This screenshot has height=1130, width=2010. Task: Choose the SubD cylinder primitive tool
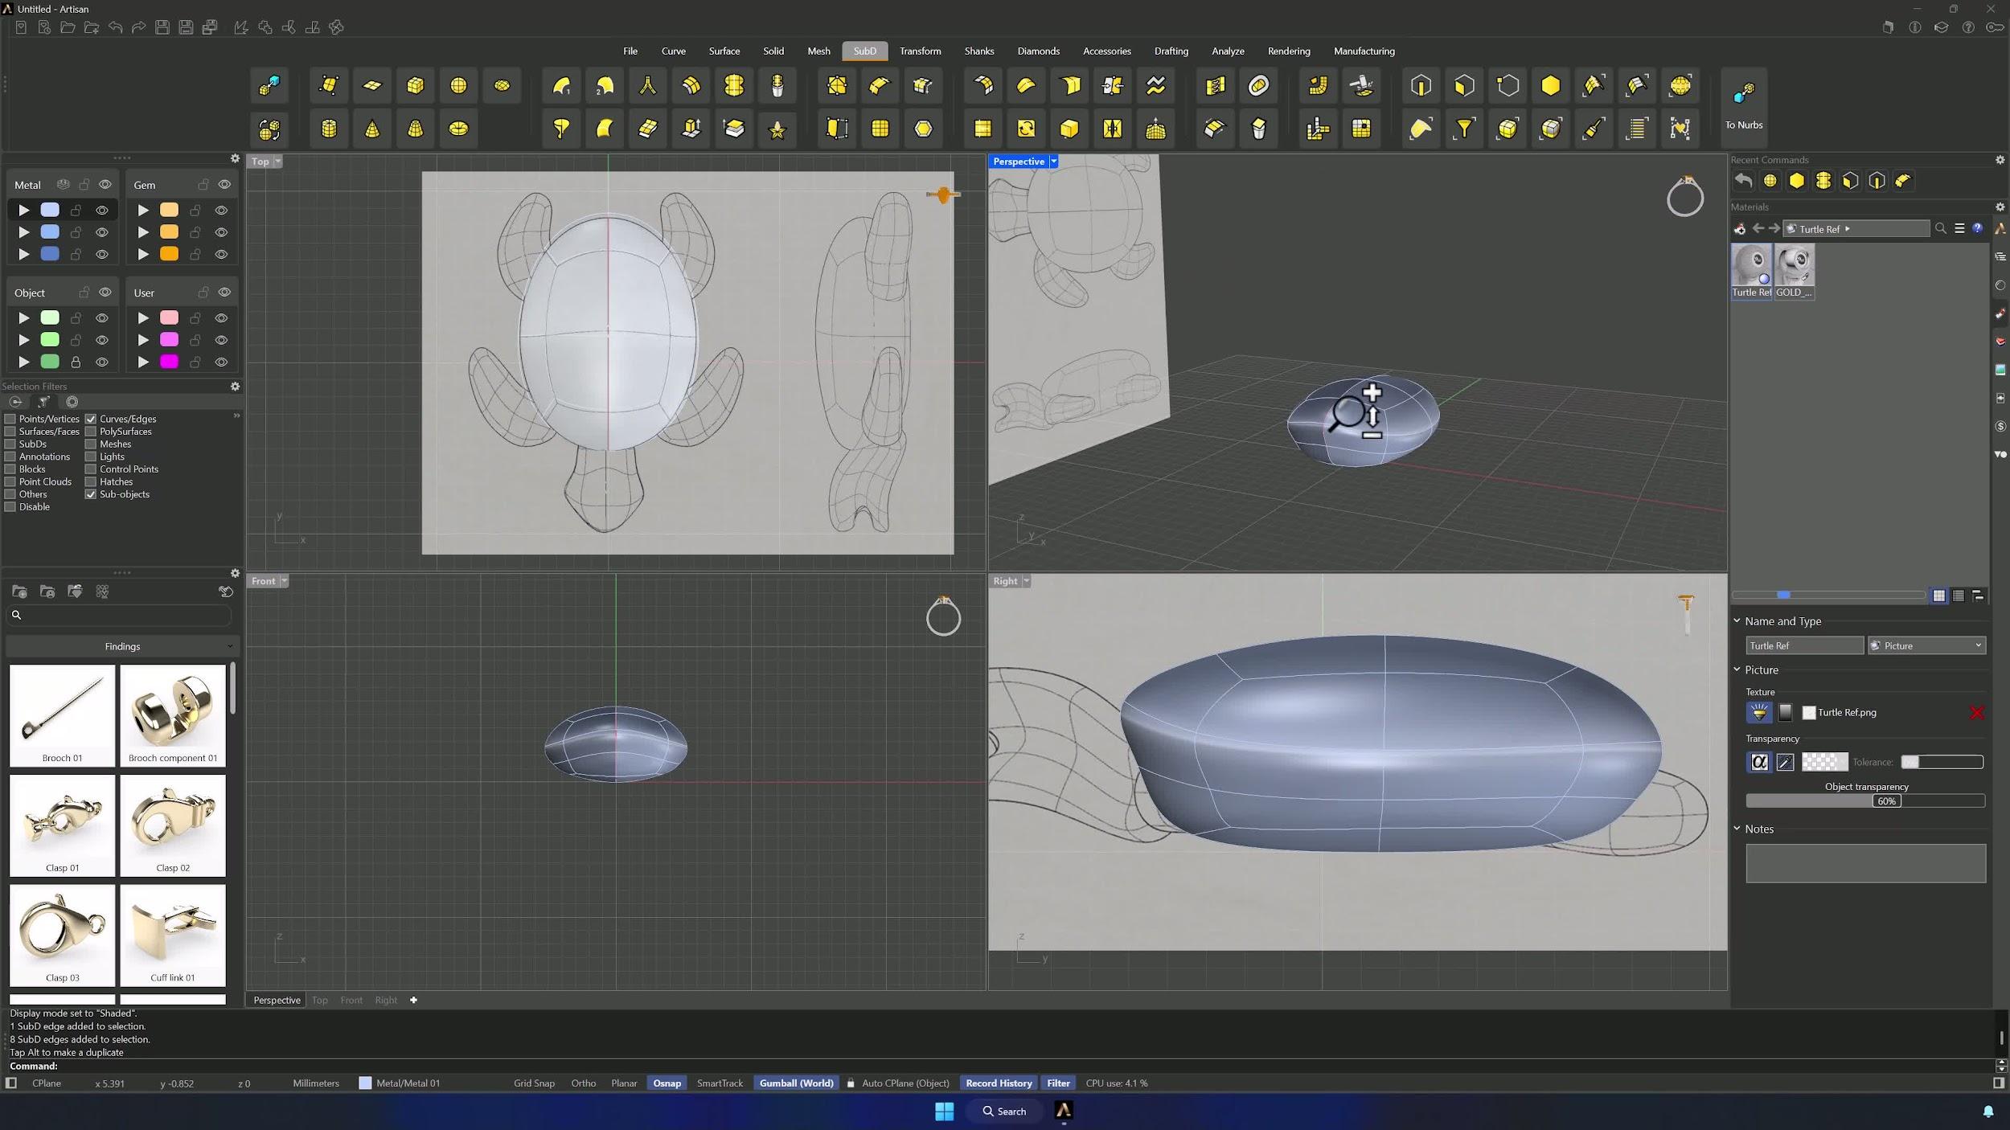(329, 129)
